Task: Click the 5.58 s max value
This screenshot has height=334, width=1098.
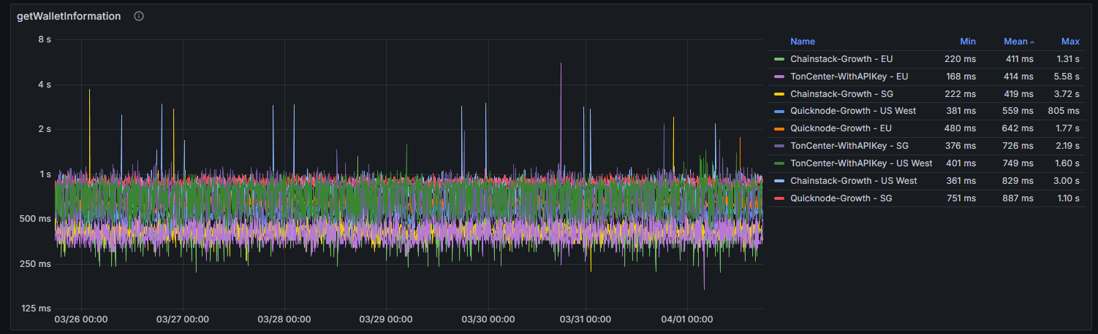Action: pos(1068,77)
